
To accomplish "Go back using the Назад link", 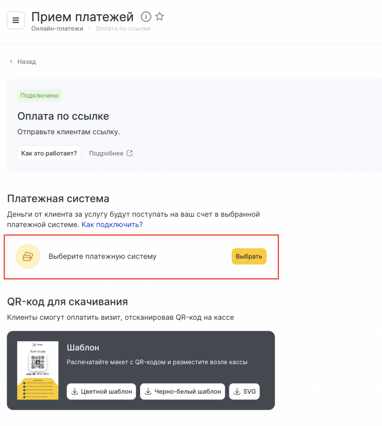I will click(23, 62).
